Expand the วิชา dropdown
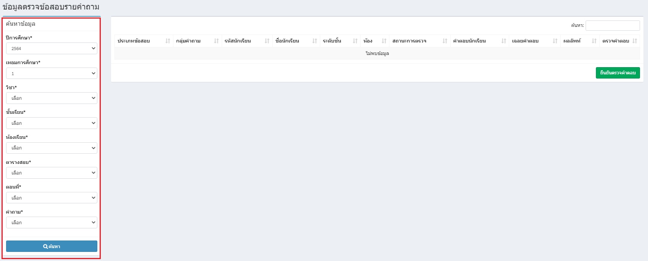 pos(52,98)
